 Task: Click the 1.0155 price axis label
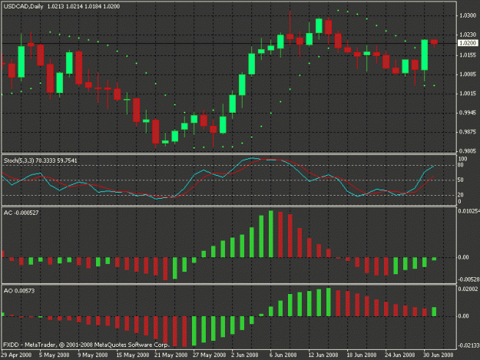(468, 55)
